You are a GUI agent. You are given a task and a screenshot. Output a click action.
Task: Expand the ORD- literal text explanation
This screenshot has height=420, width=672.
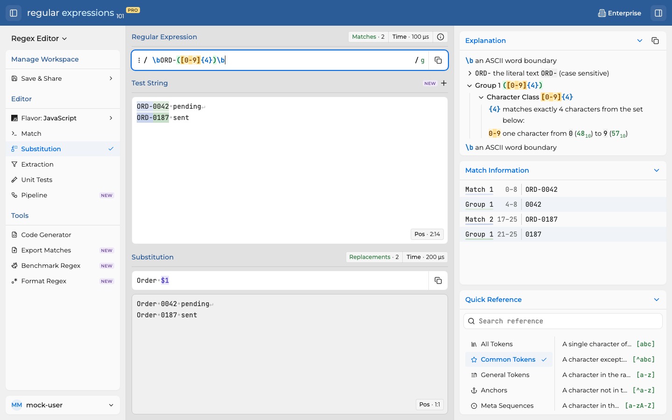[470, 73]
